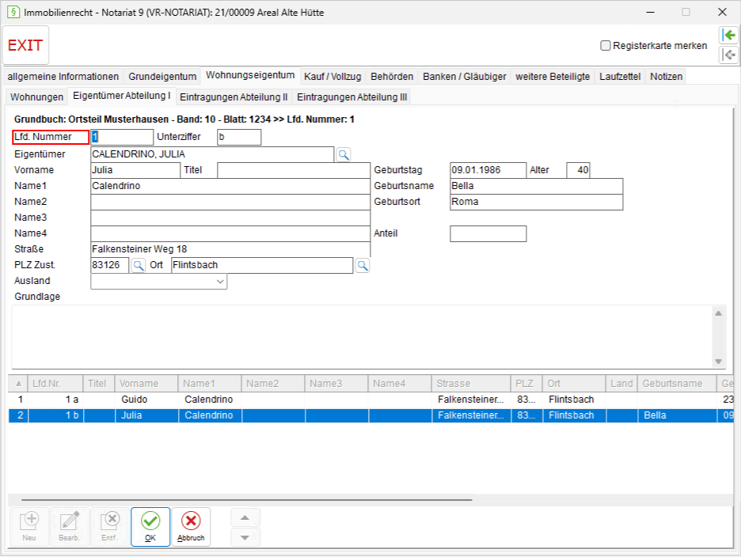This screenshot has width=741, height=557.
Task: Focus the Geburtstag date field
Action: pyautogui.click(x=488, y=170)
